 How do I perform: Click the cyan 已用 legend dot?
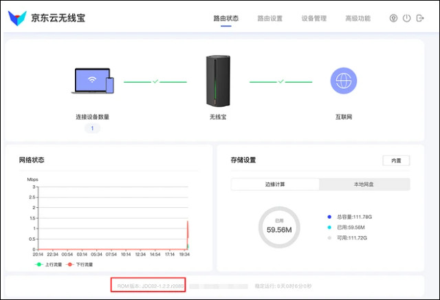tap(329, 227)
